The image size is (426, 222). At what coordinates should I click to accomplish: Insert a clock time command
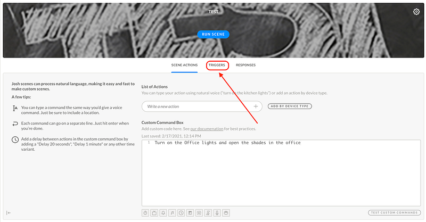tap(181, 213)
